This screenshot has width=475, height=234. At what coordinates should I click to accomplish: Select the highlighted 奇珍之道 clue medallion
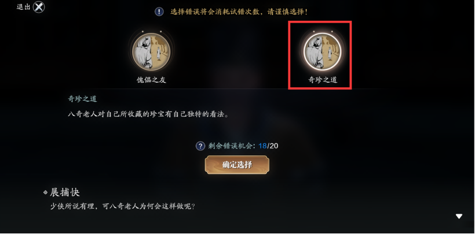pyautogui.click(x=323, y=51)
